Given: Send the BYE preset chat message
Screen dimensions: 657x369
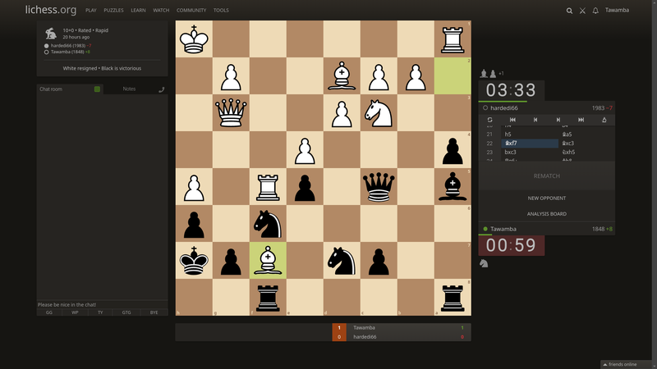Looking at the screenshot, I should click(x=154, y=312).
